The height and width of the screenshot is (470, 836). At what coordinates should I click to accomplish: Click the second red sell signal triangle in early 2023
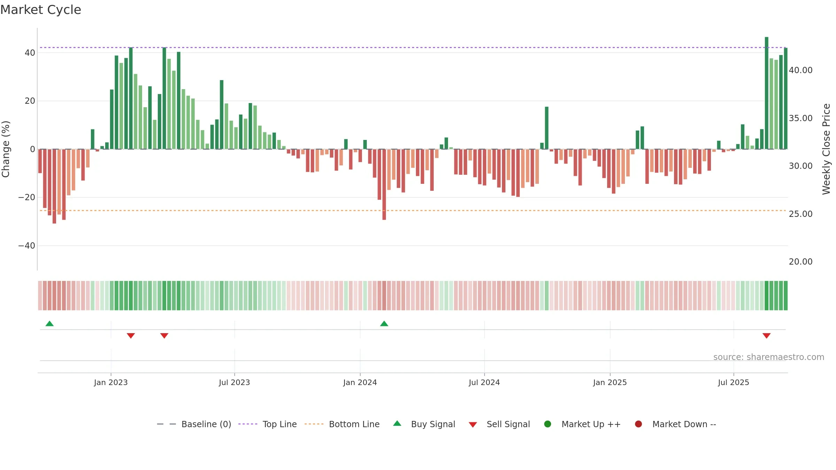164,336
